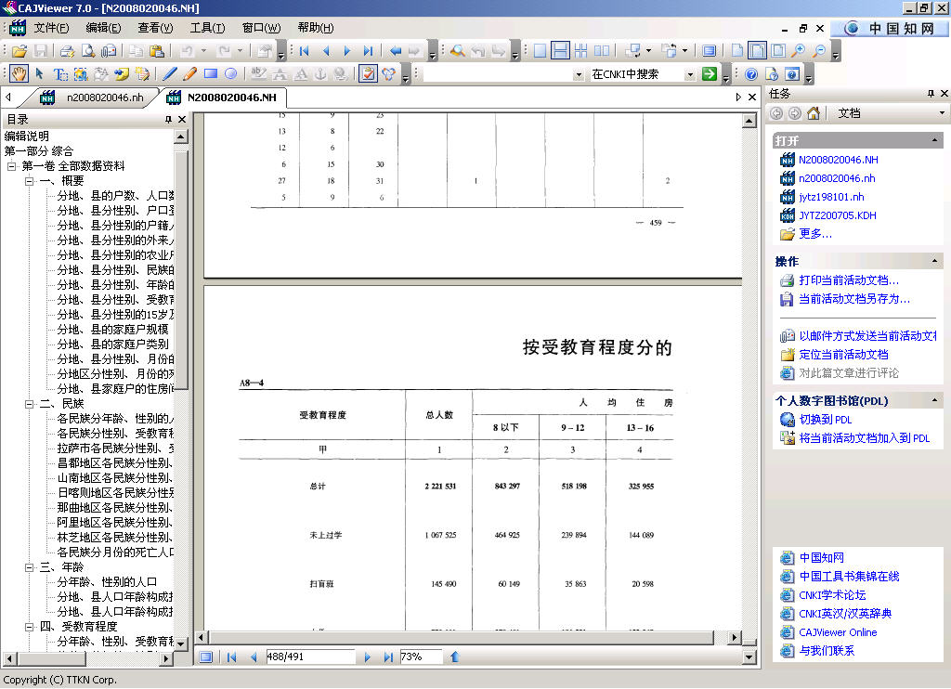Toggle the straight line drawing tool
This screenshot has height=689, width=951.
point(171,73)
